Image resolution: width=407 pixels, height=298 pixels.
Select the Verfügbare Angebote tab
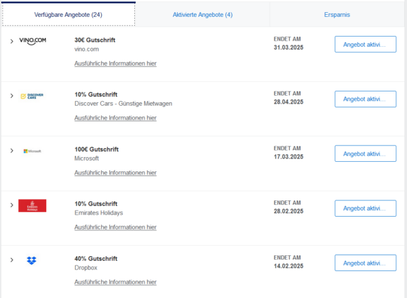pyautogui.click(x=67, y=14)
